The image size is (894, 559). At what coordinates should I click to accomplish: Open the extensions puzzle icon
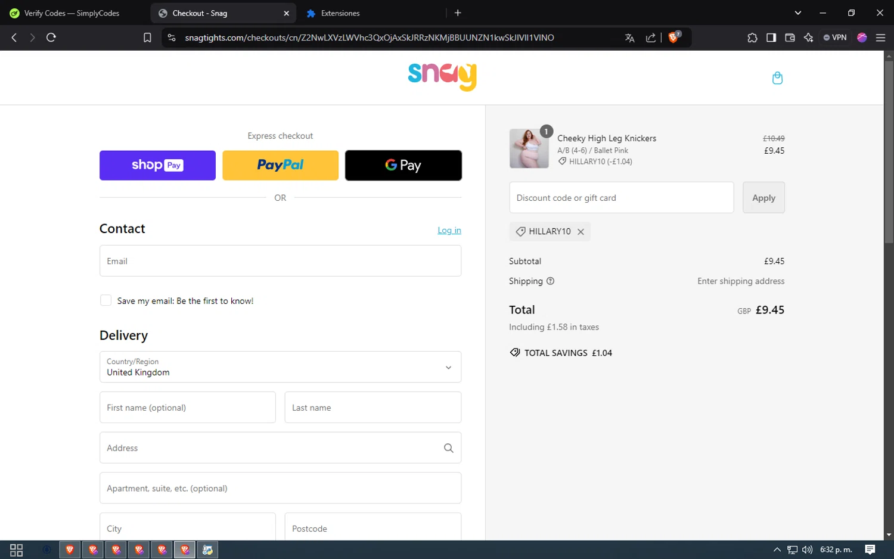point(752,38)
